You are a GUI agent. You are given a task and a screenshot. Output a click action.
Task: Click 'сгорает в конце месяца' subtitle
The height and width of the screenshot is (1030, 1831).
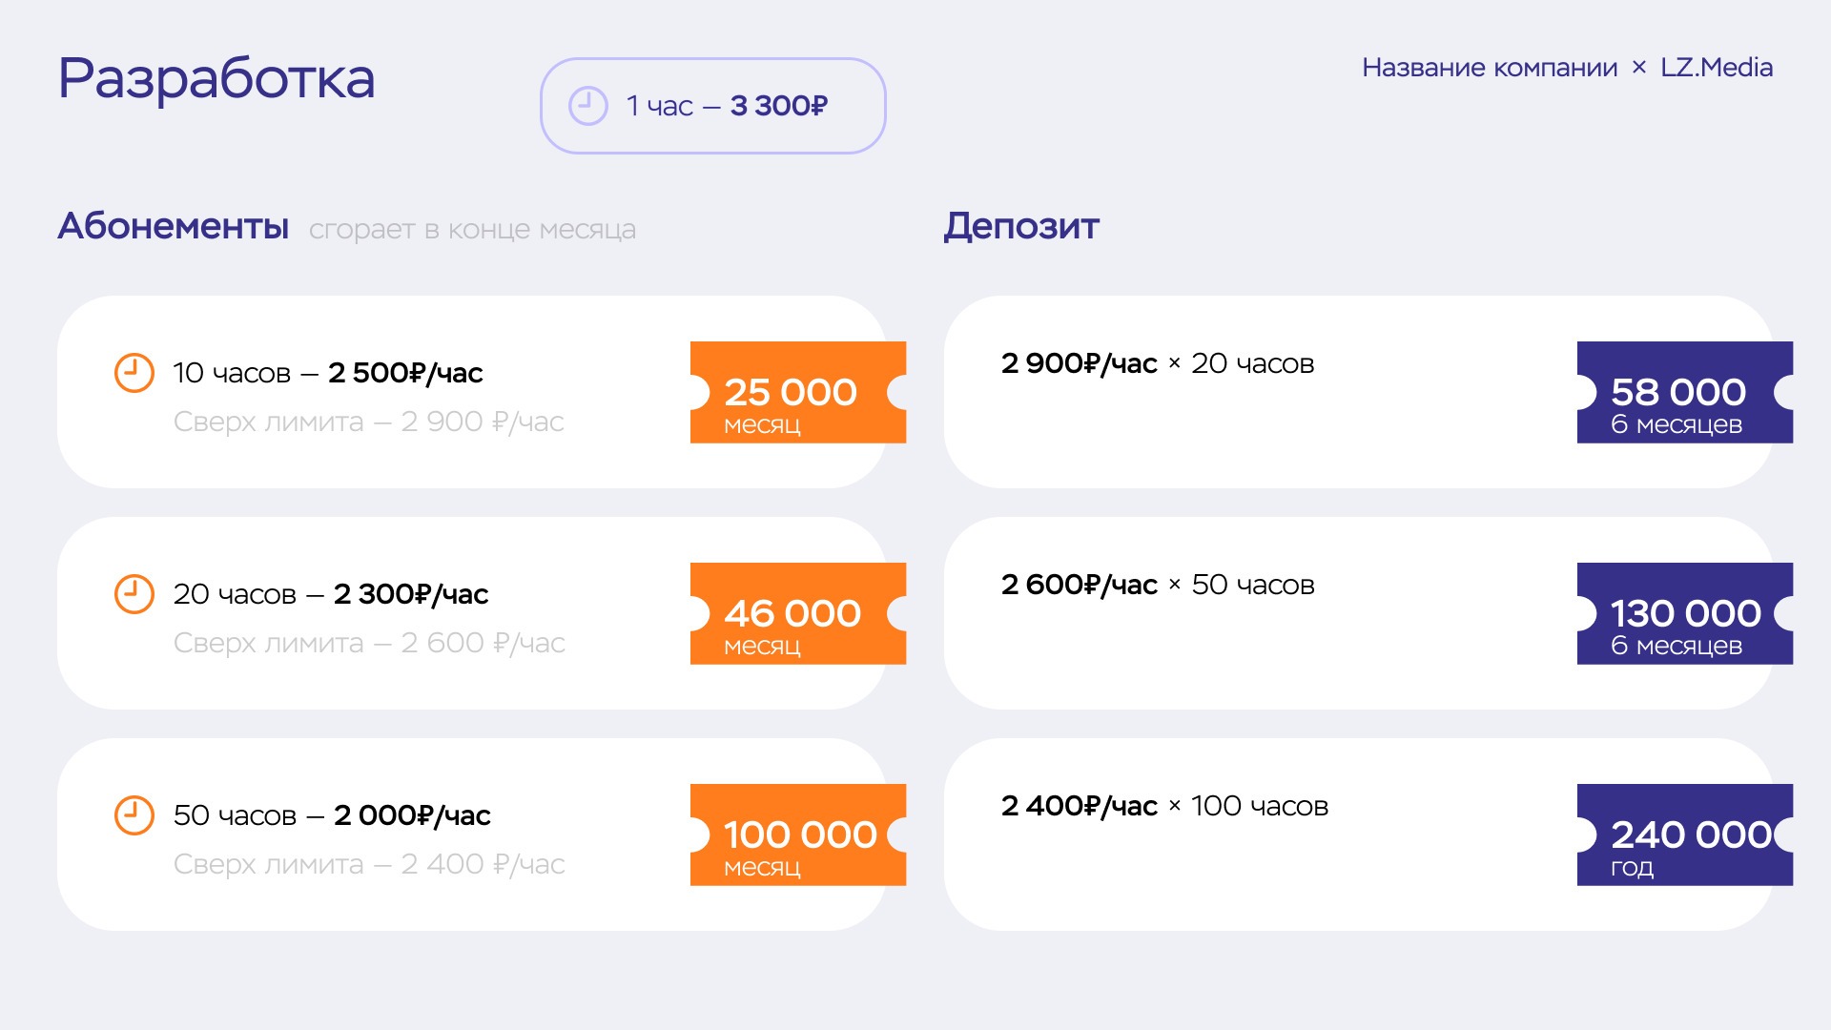pyautogui.click(x=472, y=230)
